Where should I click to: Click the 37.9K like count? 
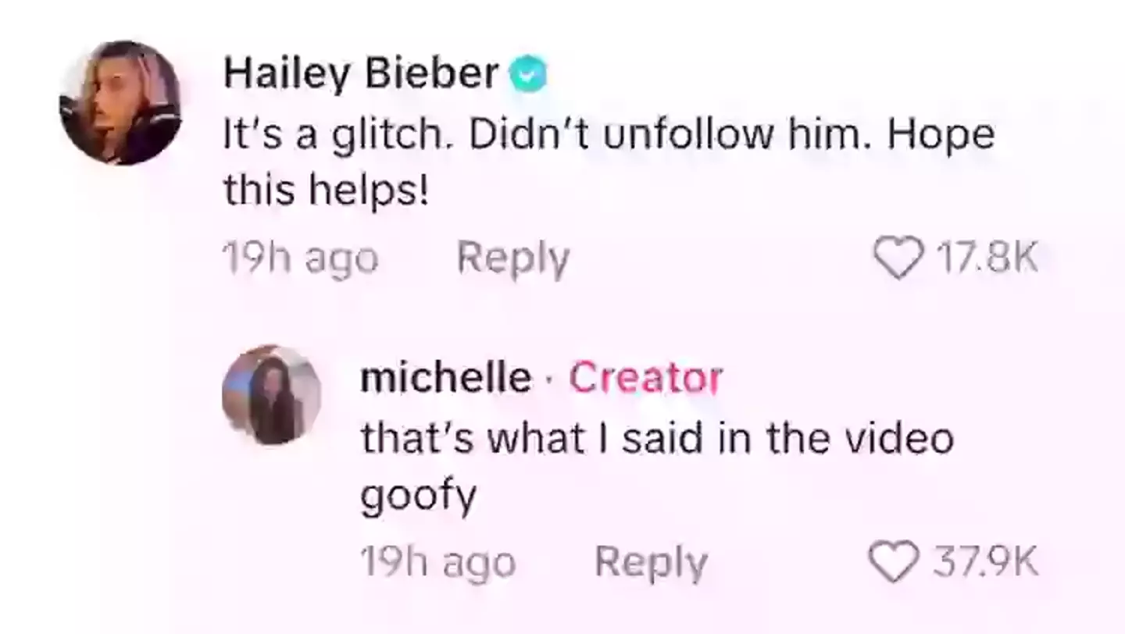(984, 562)
